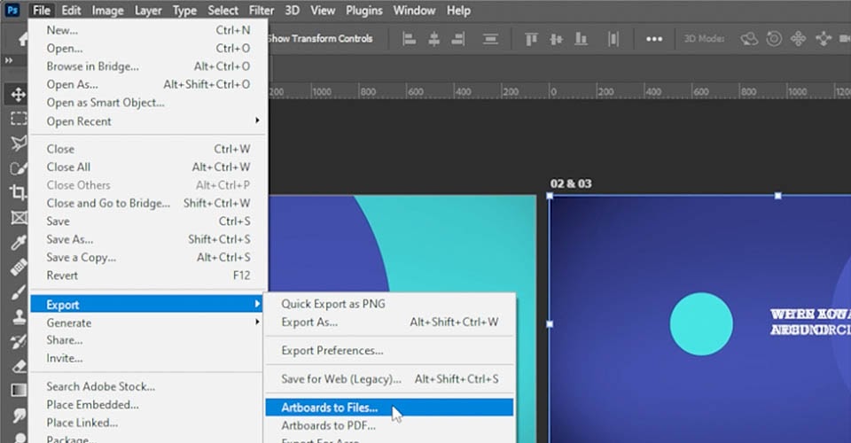Open the Filter menu

262,11
